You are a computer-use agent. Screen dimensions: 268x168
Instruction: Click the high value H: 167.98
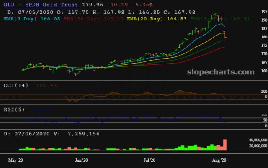click(108, 12)
